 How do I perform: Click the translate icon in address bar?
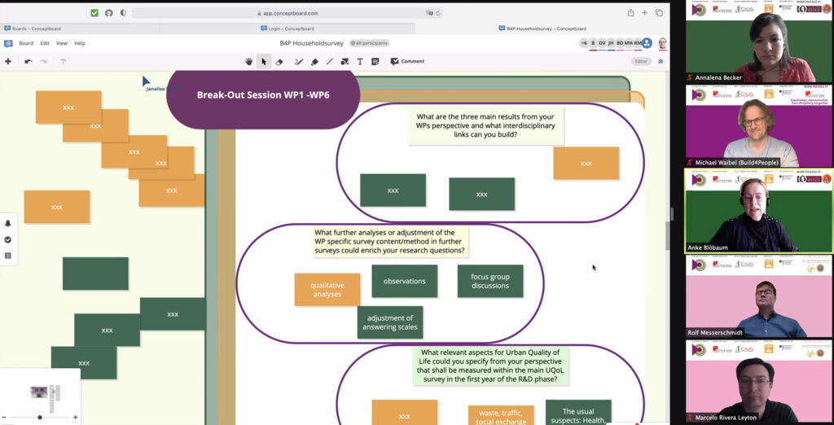(x=429, y=13)
